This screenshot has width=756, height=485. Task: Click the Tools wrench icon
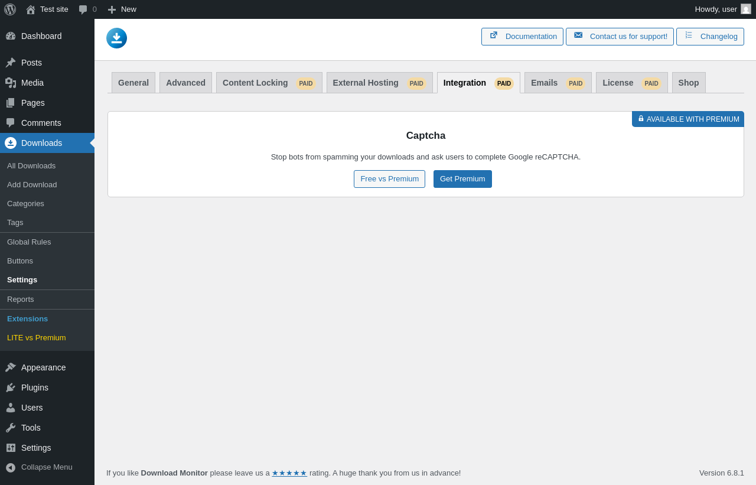pos(11,428)
